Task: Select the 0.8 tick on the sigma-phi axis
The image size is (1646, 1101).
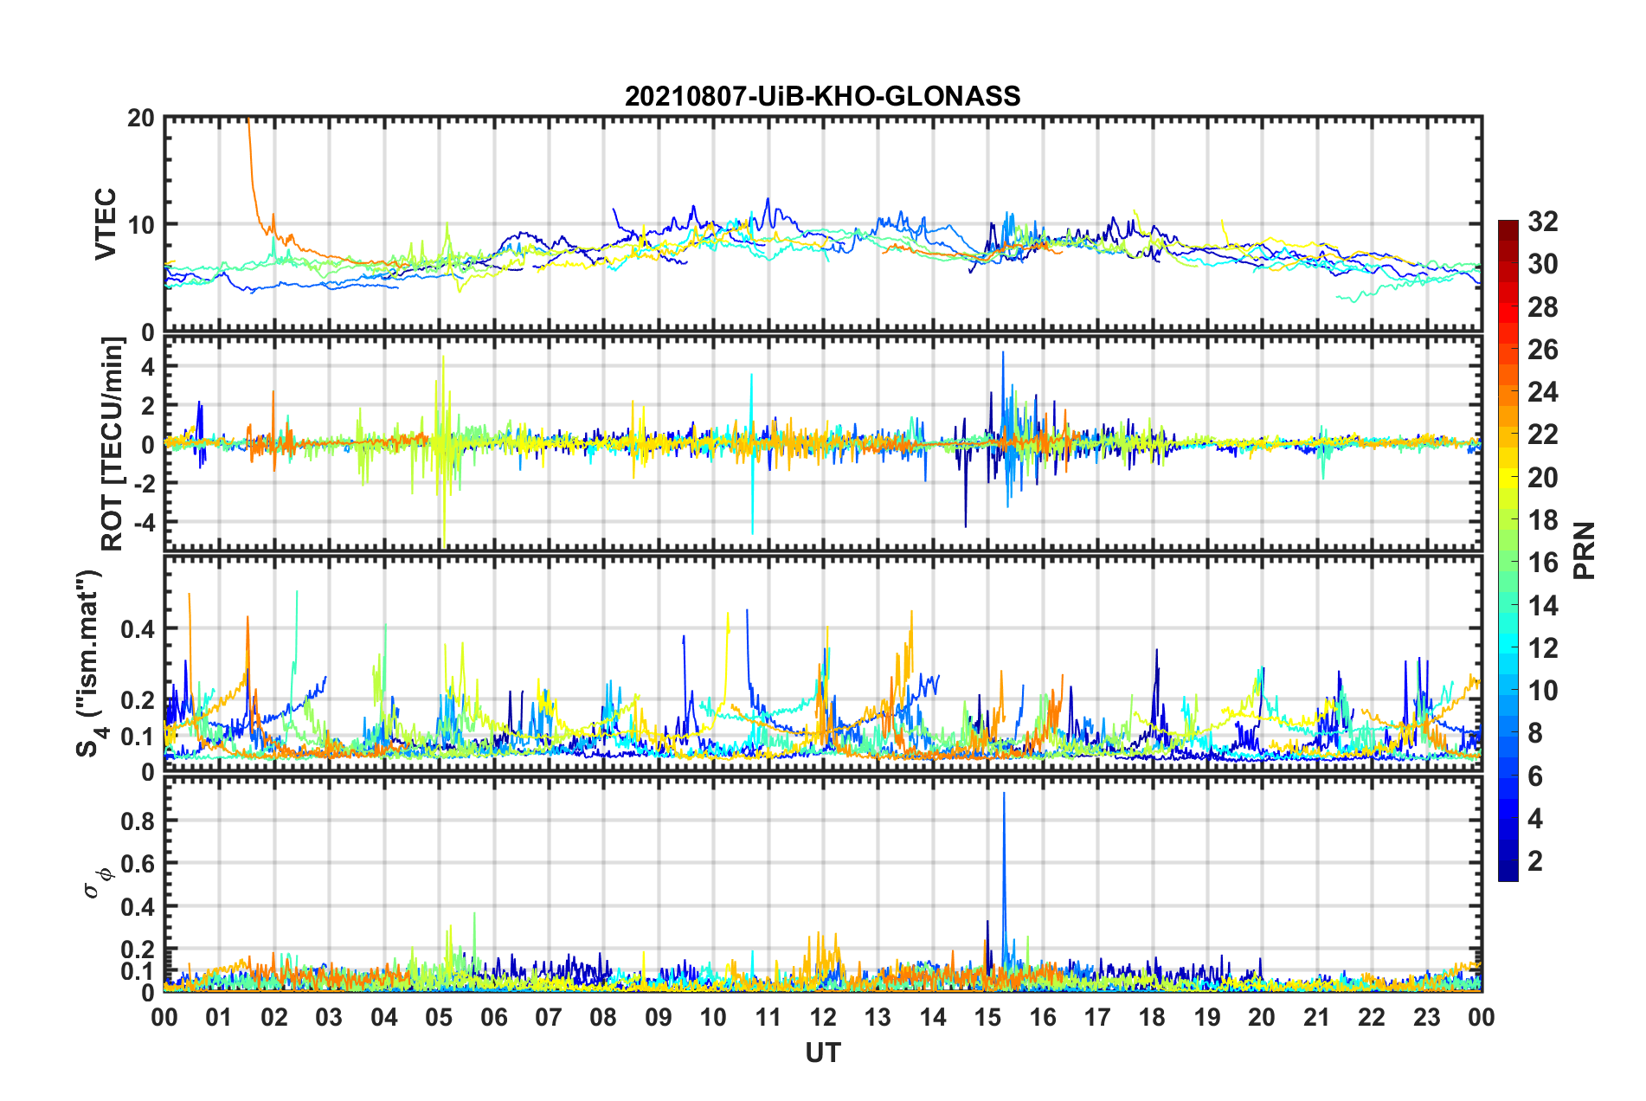Action: coord(138,821)
